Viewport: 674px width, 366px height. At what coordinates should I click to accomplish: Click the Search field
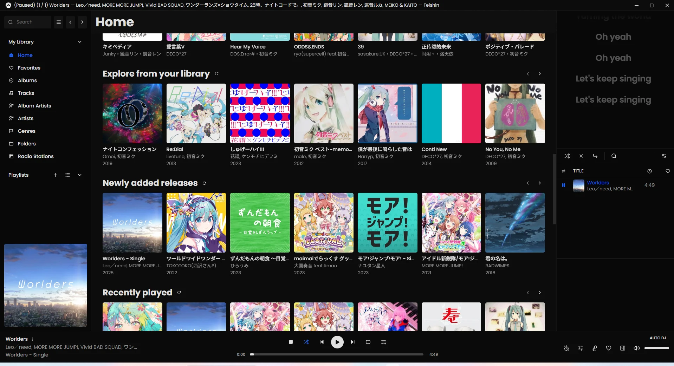coord(28,22)
